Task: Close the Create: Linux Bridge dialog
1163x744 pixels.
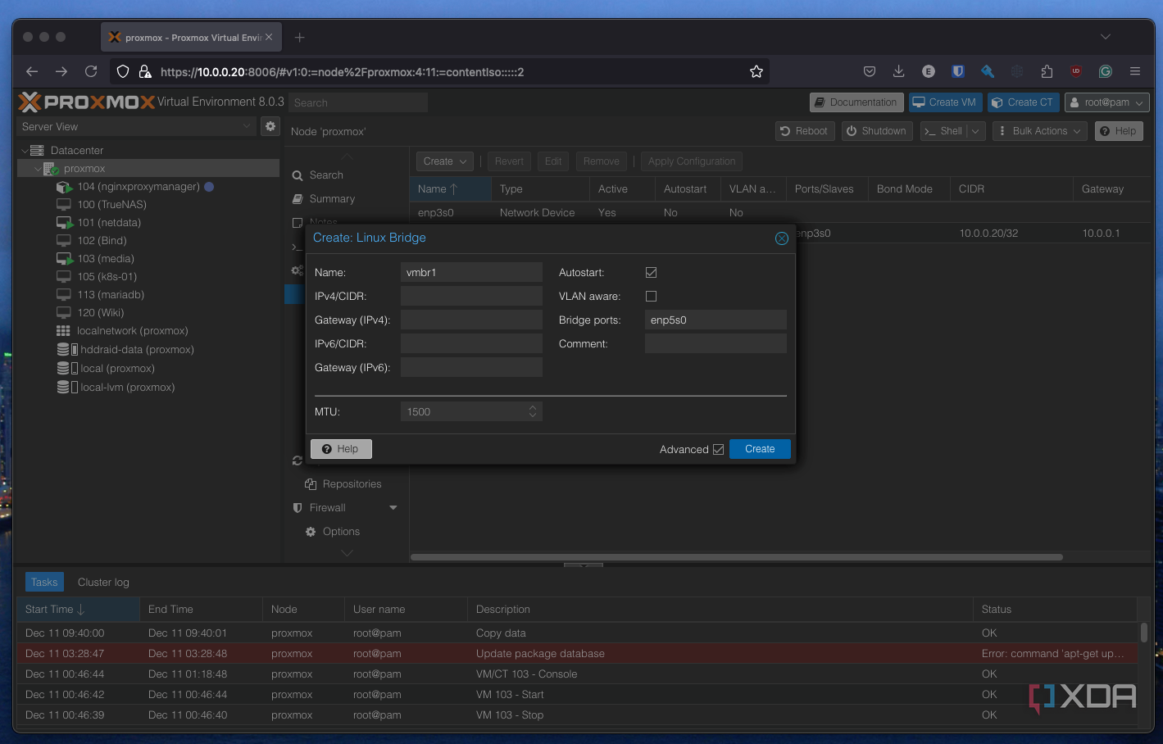Action: [x=782, y=238]
